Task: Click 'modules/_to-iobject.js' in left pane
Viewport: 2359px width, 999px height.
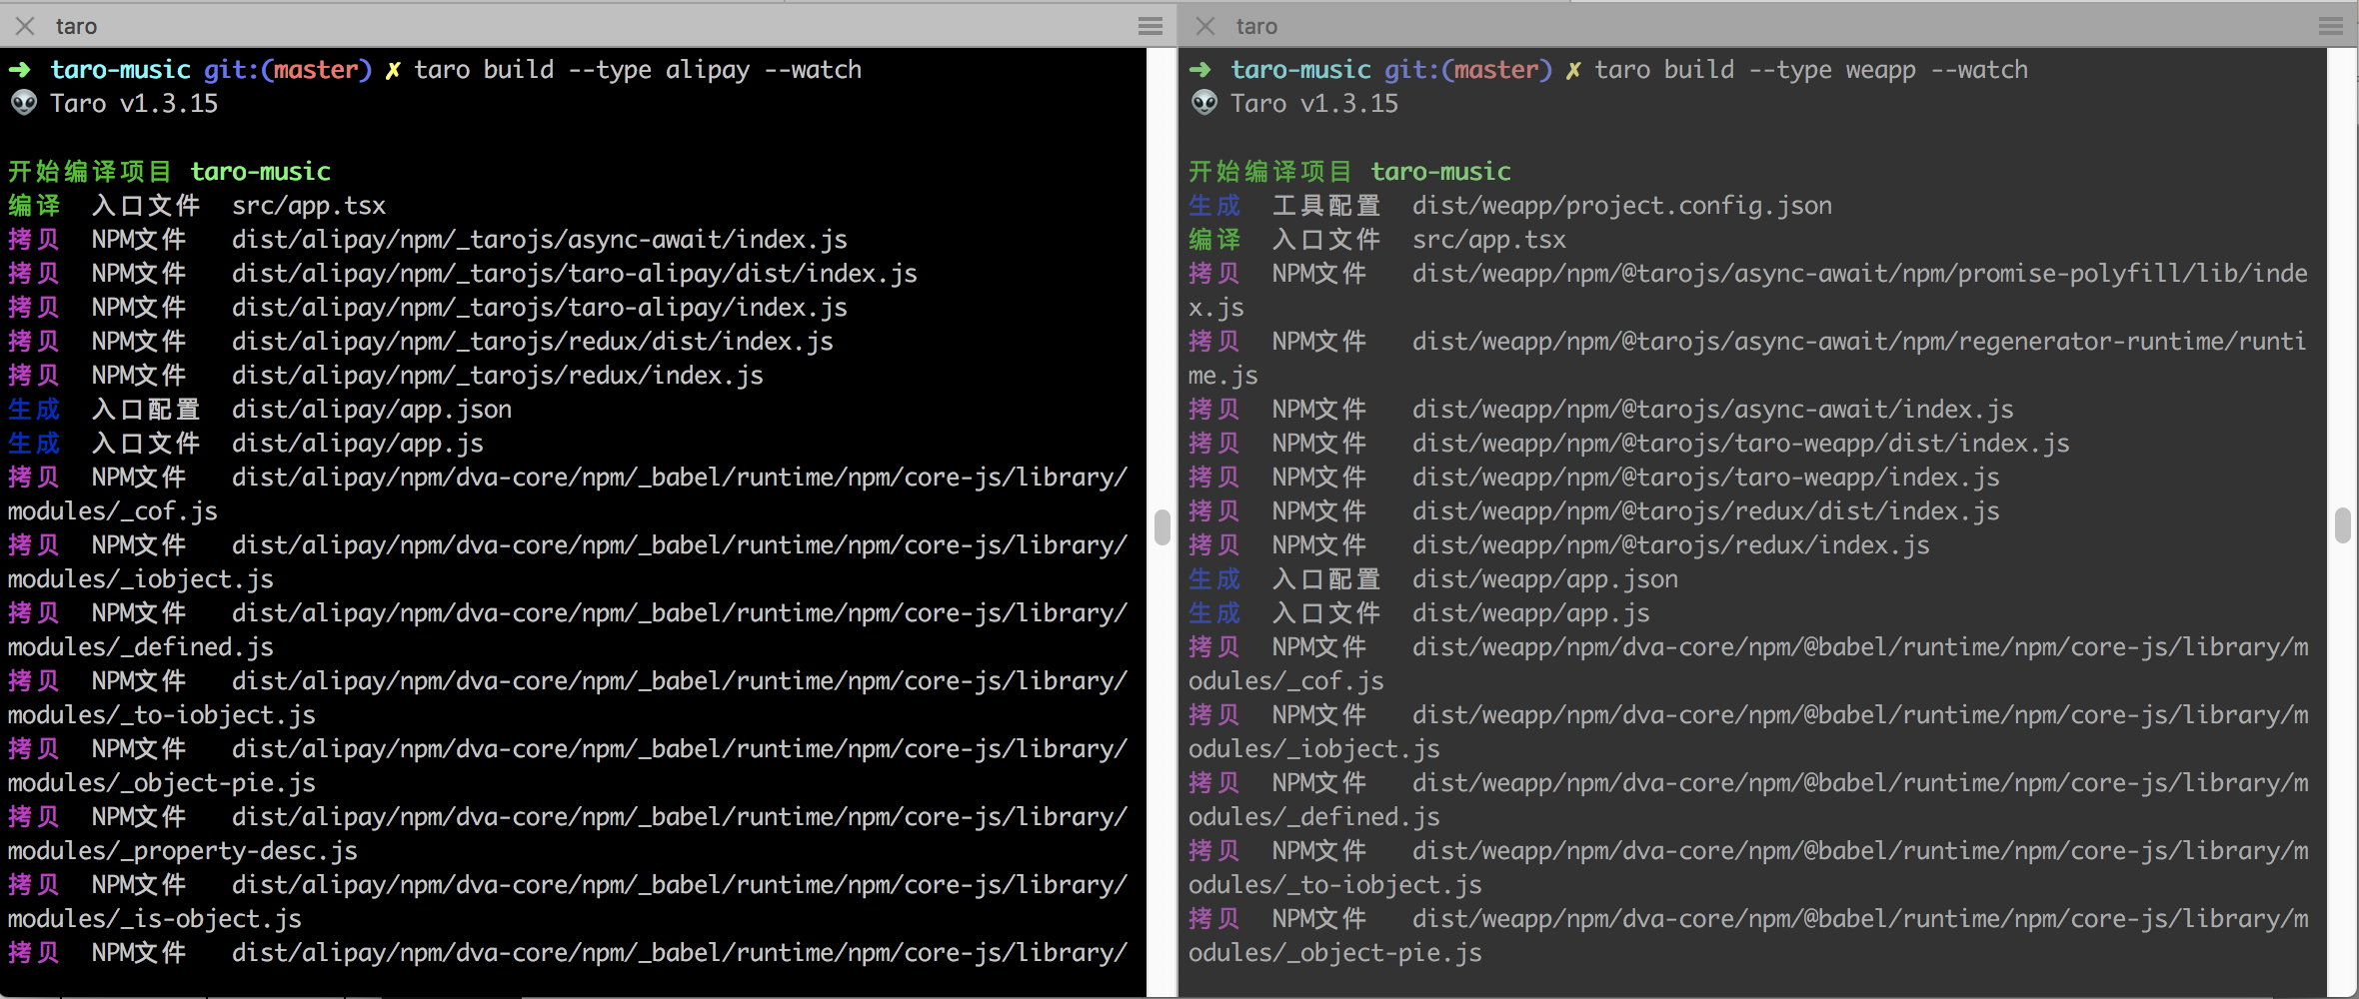Action: (162, 715)
